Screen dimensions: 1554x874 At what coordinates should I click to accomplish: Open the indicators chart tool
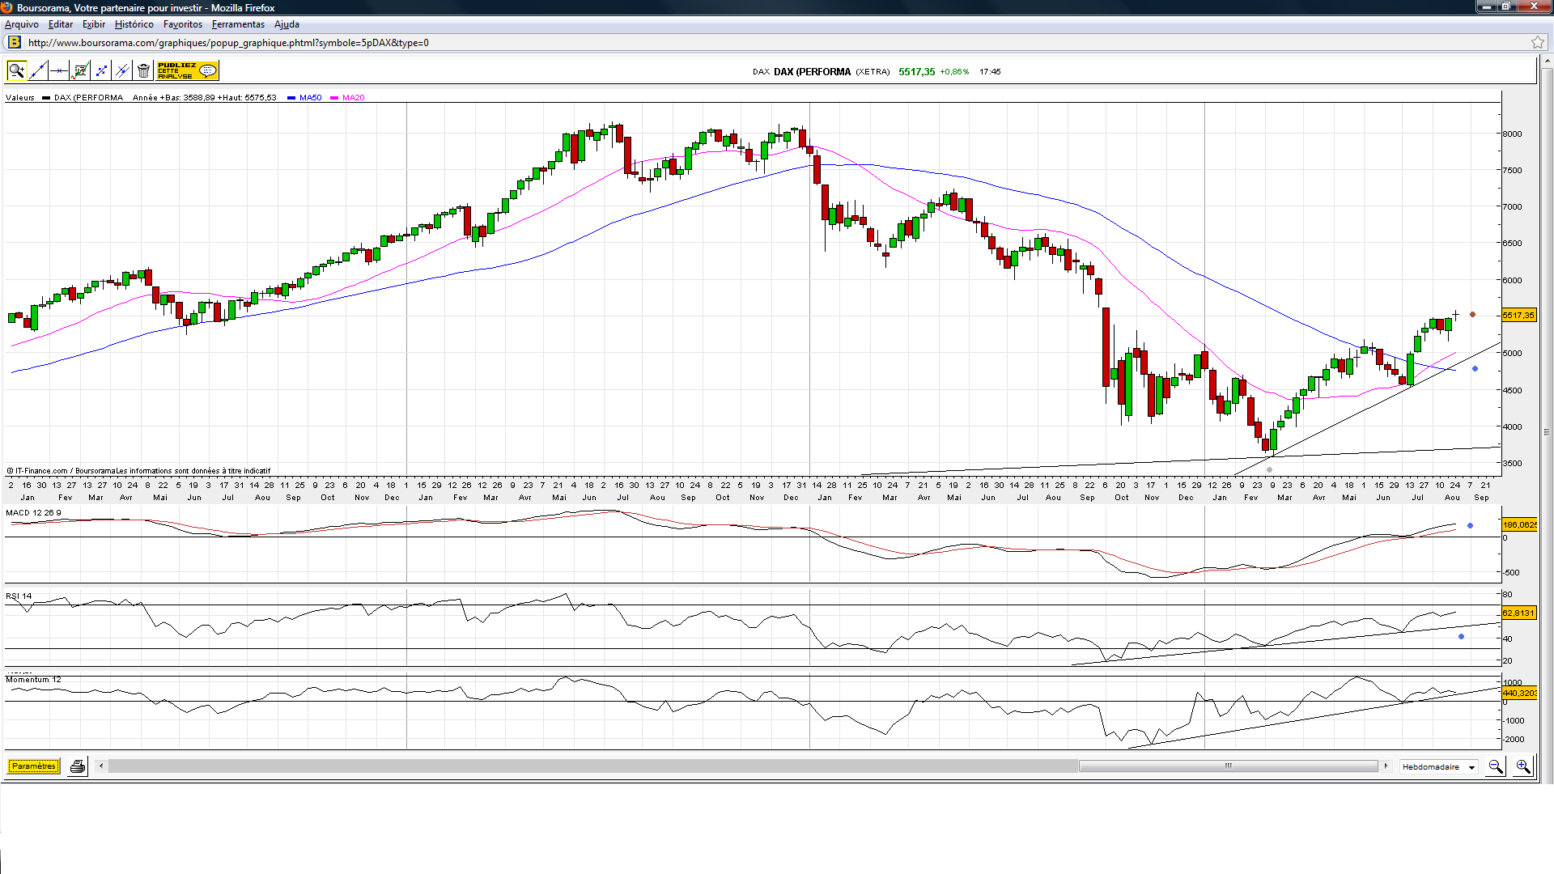pyautogui.click(x=80, y=71)
